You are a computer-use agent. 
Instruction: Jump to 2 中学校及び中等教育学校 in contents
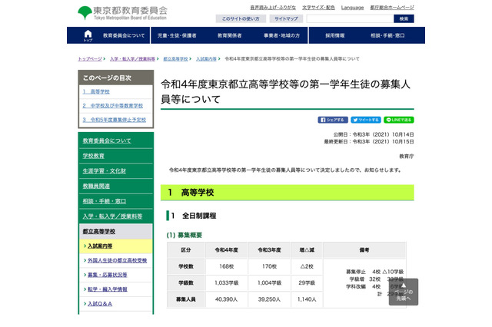(x=113, y=106)
